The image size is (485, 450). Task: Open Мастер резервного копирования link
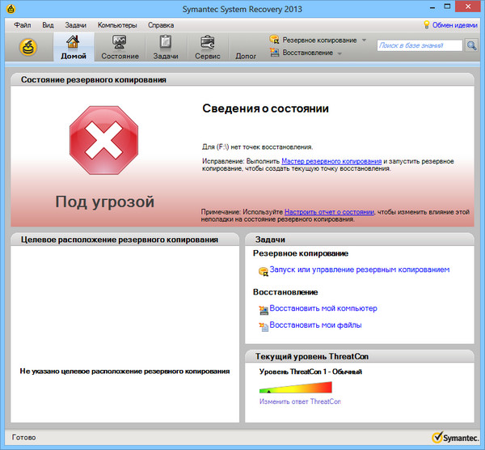click(x=331, y=161)
